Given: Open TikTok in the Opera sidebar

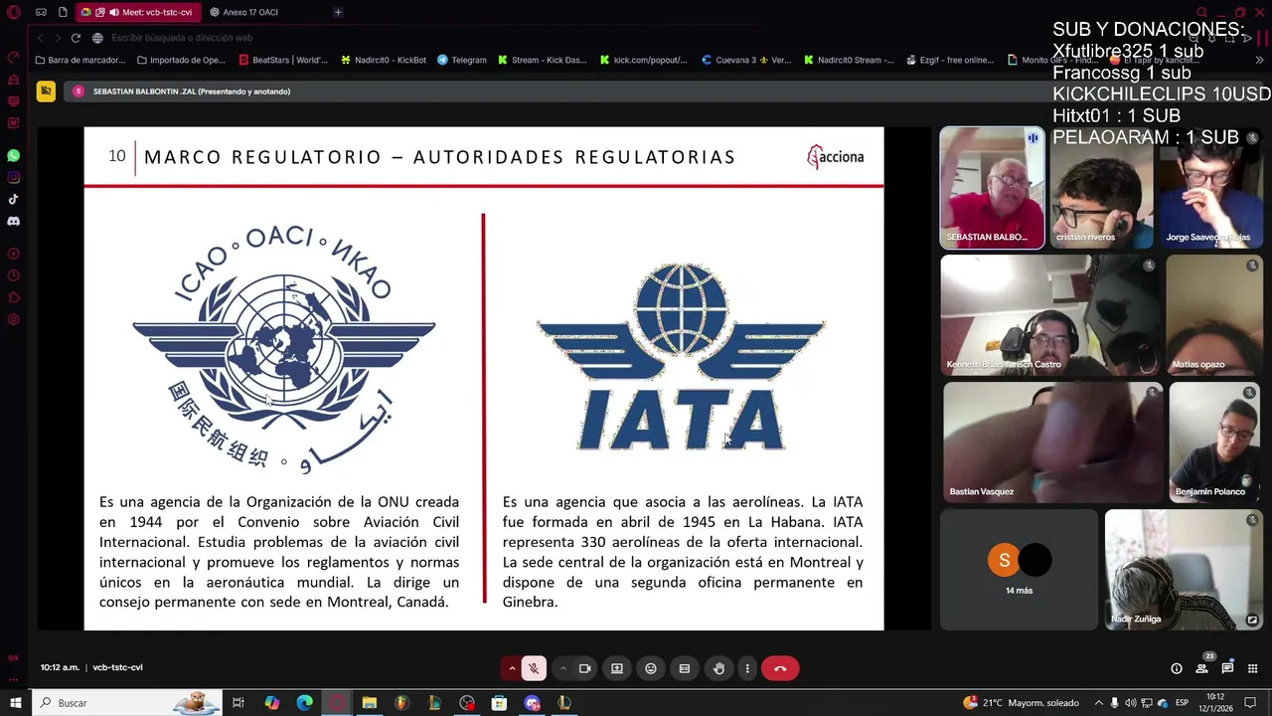Looking at the screenshot, I should tap(14, 200).
